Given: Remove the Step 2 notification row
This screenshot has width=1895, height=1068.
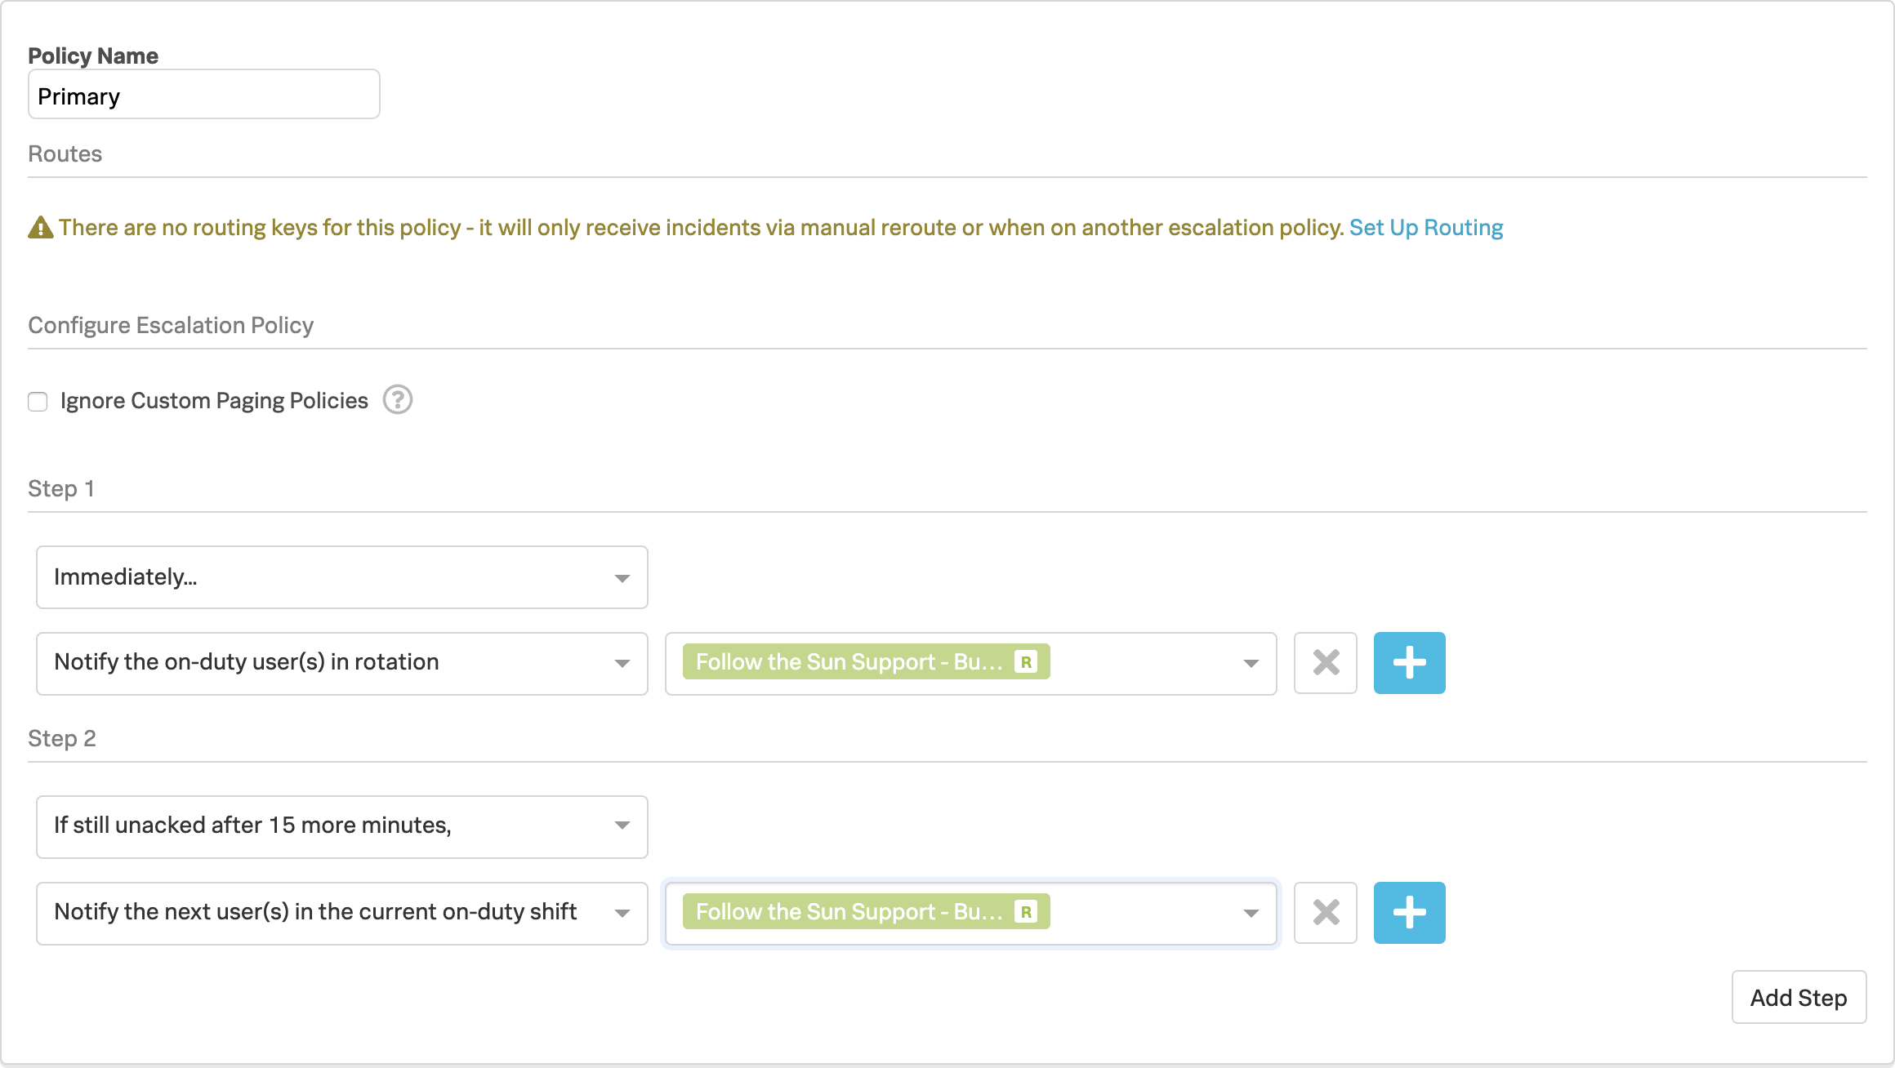Looking at the screenshot, I should click(x=1325, y=912).
